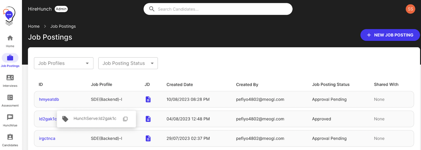Open the JD document for hmyeatdb
Viewport: 421px width, 150px height.
[148, 99]
